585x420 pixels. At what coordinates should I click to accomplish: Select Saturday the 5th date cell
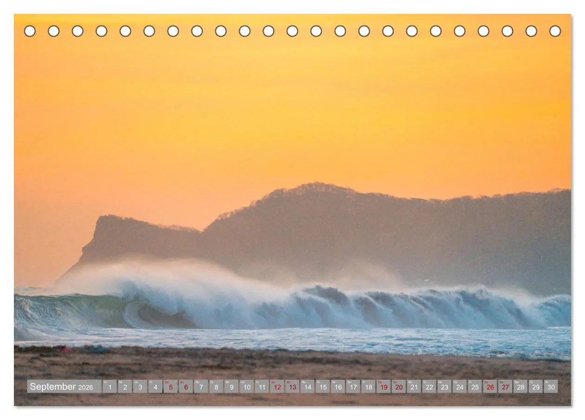pos(170,387)
